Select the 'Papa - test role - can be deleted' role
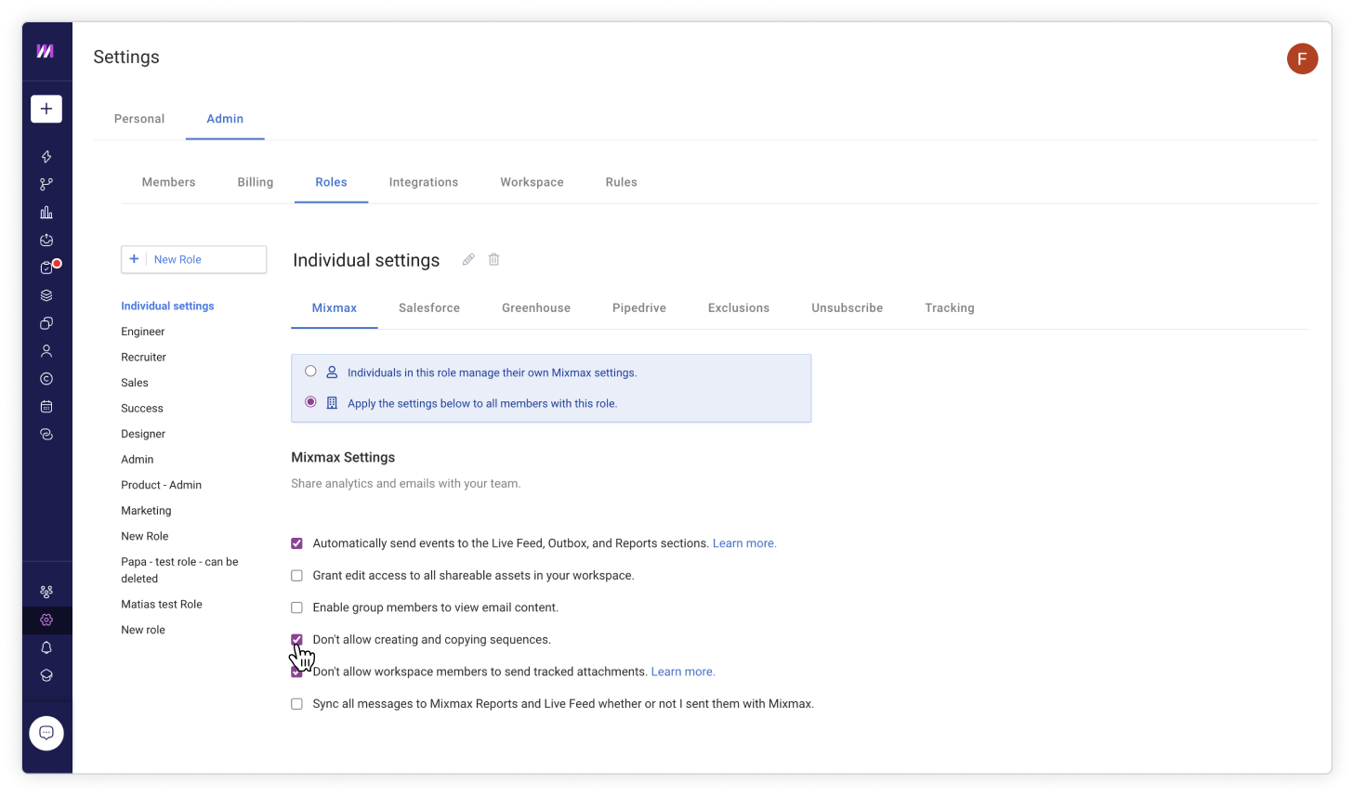Screen dimensions: 1354x796 179,570
